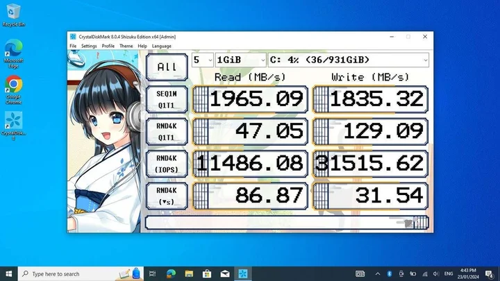Click the news widget icon in taskbar
This screenshot has width=500, height=281.
click(360, 273)
